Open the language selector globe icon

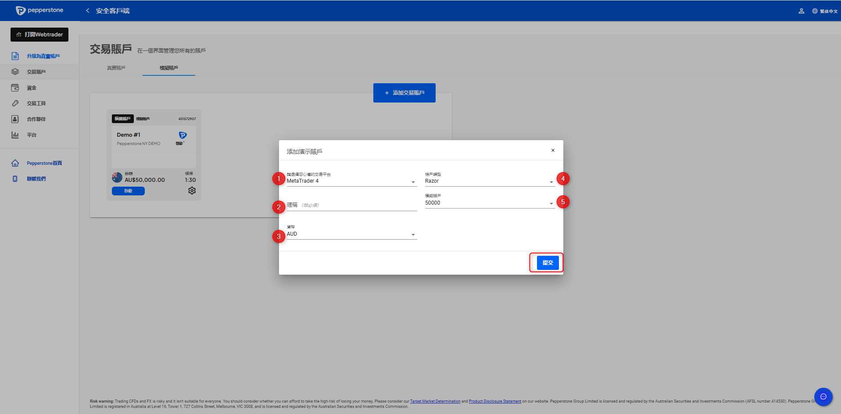(x=815, y=11)
